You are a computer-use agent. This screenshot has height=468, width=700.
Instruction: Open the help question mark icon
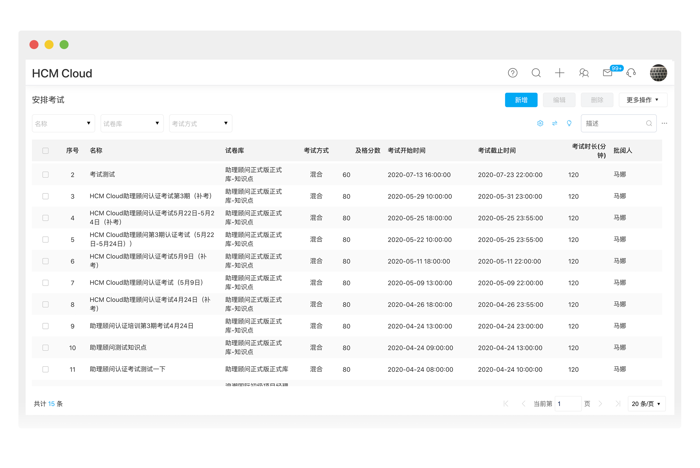(512, 73)
